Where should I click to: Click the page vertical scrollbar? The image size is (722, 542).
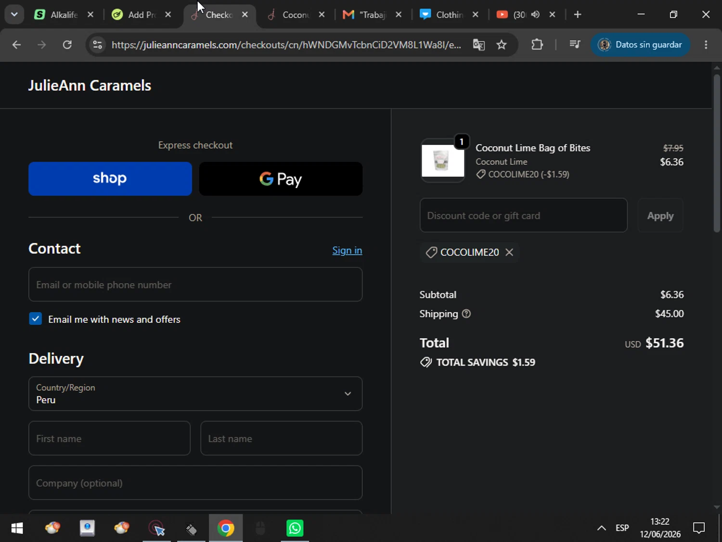tap(717, 153)
